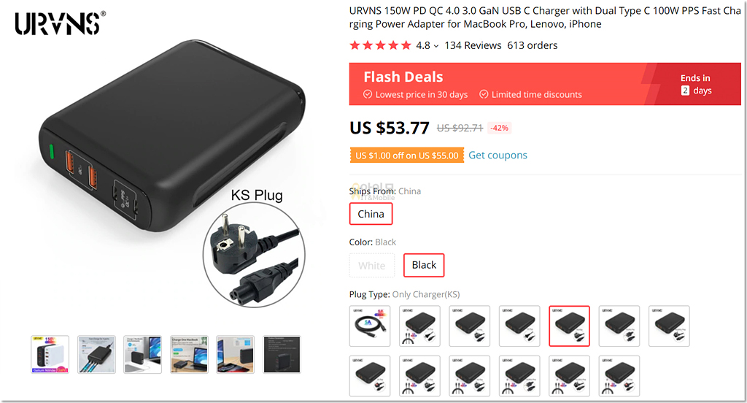View second gallery thumbnail of charging cables

pyautogui.click(x=96, y=354)
